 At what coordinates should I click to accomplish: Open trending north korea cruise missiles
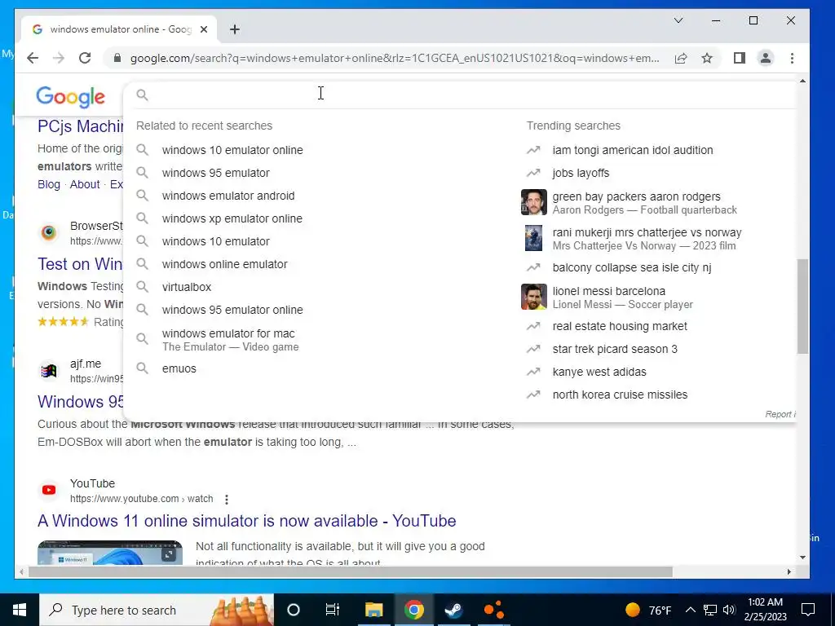coord(620,395)
